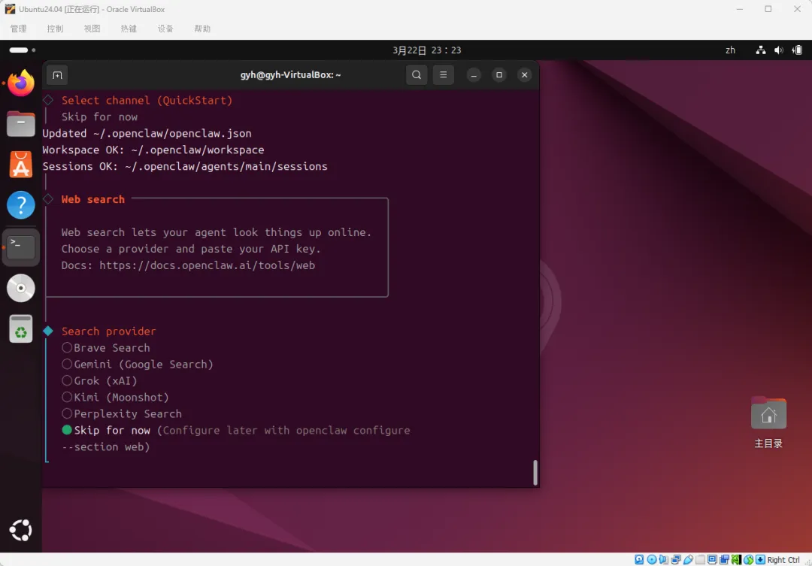Click the Sessions OK sessions path line

pos(185,166)
